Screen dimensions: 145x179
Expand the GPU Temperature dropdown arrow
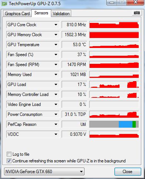[x=56, y=45]
